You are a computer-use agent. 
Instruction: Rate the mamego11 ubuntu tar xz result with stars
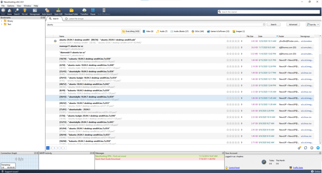click(233, 47)
